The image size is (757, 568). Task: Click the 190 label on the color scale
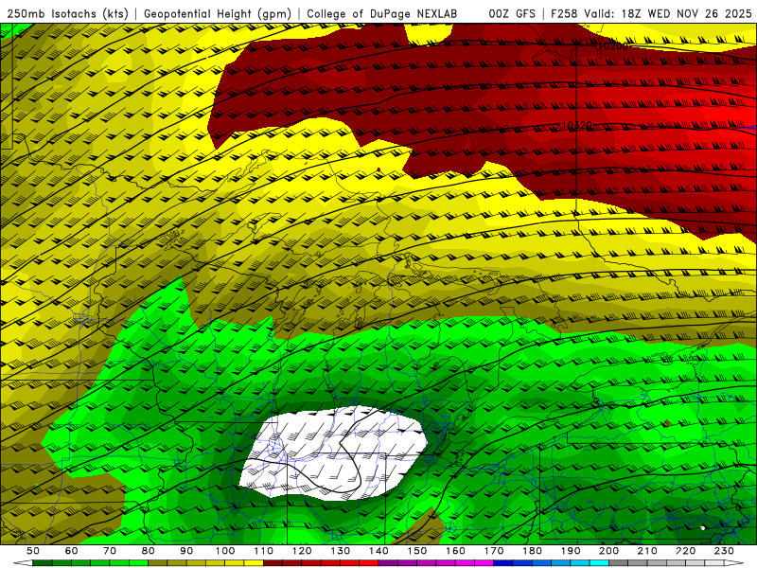571,551
